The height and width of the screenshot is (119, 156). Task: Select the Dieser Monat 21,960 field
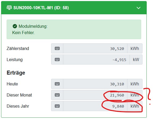coord(95,95)
